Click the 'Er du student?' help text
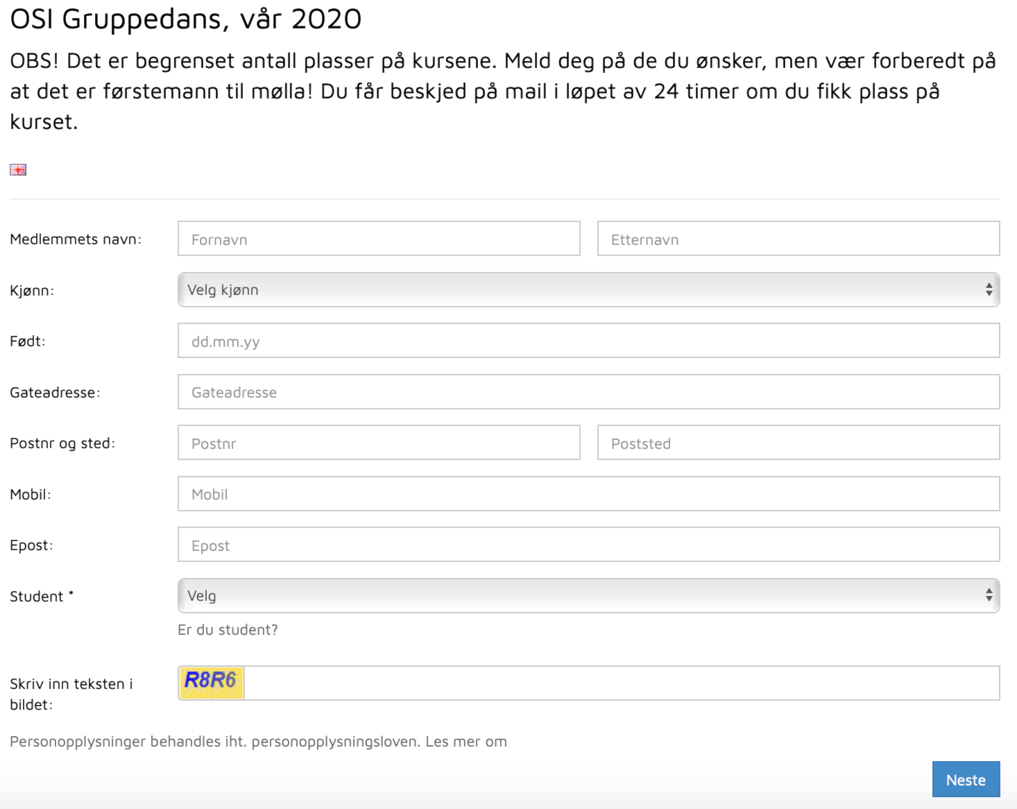The image size is (1017, 809). (228, 630)
